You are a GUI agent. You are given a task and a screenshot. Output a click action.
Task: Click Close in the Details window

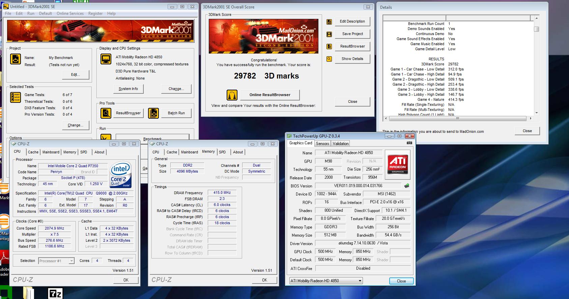coord(527,131)
